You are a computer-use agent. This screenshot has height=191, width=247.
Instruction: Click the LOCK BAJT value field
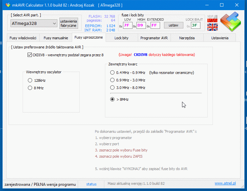[x=196, y=26]
